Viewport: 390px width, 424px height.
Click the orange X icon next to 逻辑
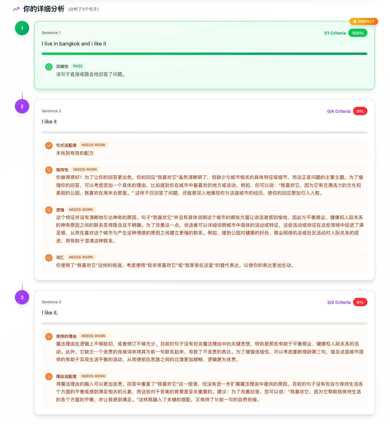pos(49,210)
